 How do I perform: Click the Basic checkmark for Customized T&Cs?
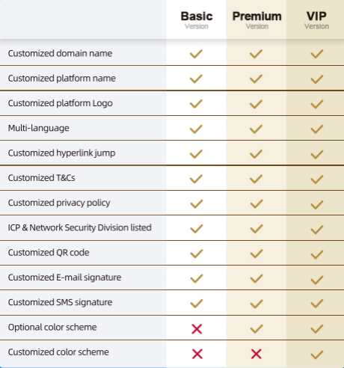(x=196, y=179)
